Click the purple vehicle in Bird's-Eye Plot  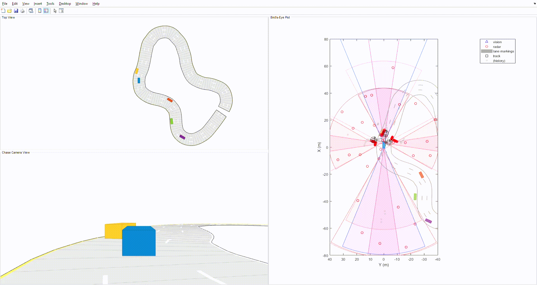coord(428,221)
